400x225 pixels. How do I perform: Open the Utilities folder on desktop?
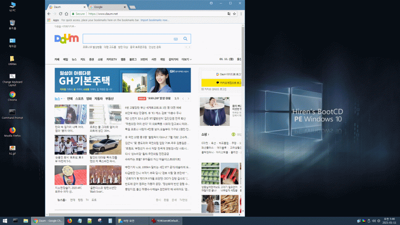(12, 60)
